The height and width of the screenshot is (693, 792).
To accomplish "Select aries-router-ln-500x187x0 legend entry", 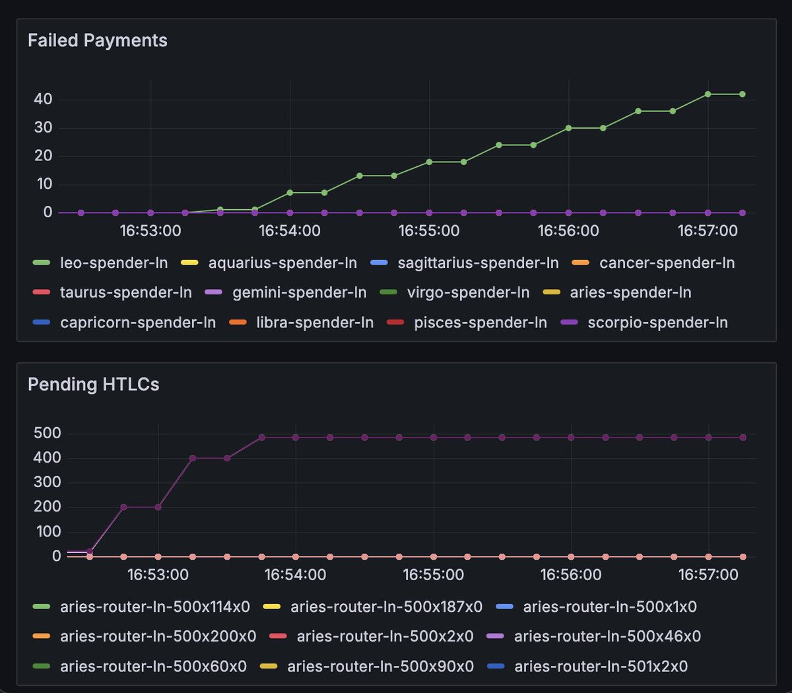I will tap(372, 607).
